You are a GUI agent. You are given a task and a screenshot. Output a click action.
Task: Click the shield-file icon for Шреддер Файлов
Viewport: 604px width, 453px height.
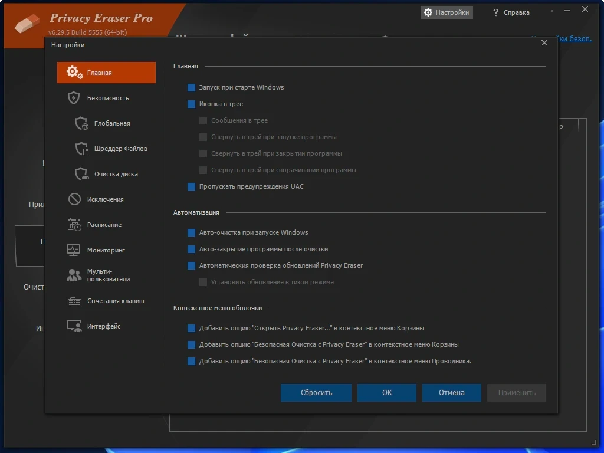point(81,149)
